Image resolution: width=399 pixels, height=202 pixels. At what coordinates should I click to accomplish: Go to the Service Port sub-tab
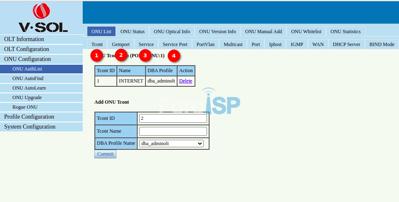[x=175, y=44]
